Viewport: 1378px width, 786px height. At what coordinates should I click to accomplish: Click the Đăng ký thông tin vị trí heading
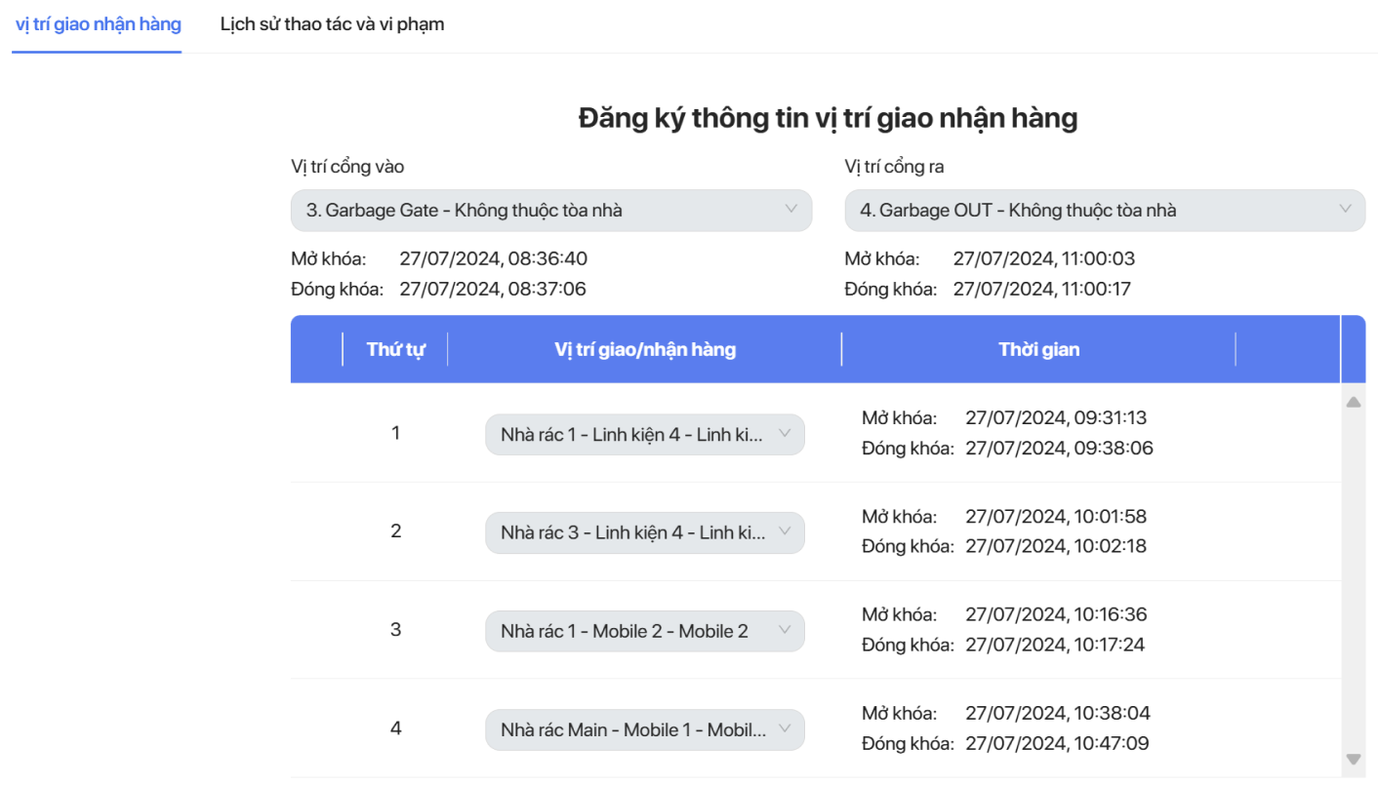click(x=828, y=118)
